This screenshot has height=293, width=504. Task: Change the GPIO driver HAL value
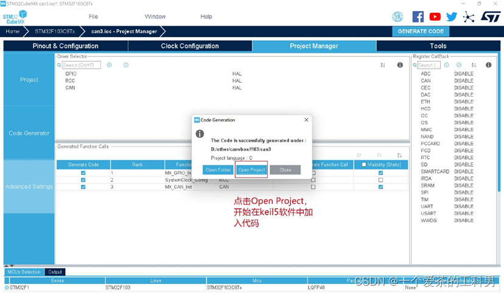(237, 74)
